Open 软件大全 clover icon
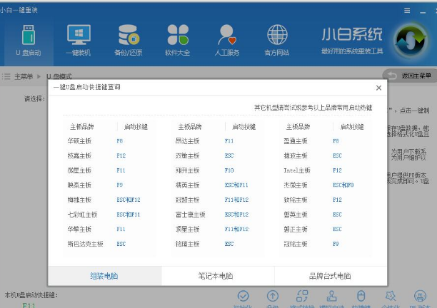Viewport: 437px width, 308px height. 177,37
